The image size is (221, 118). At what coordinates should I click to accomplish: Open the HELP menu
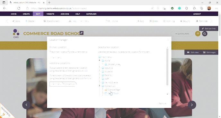[78, 14]
